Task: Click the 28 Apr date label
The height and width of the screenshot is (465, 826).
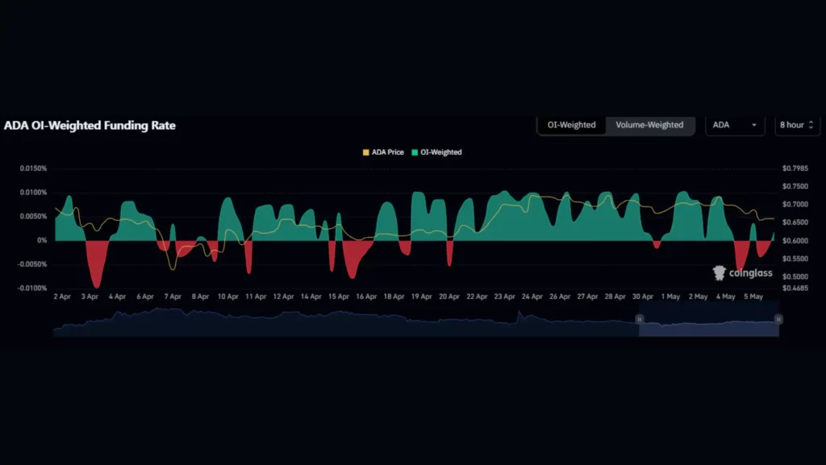Action: (615, 297)
